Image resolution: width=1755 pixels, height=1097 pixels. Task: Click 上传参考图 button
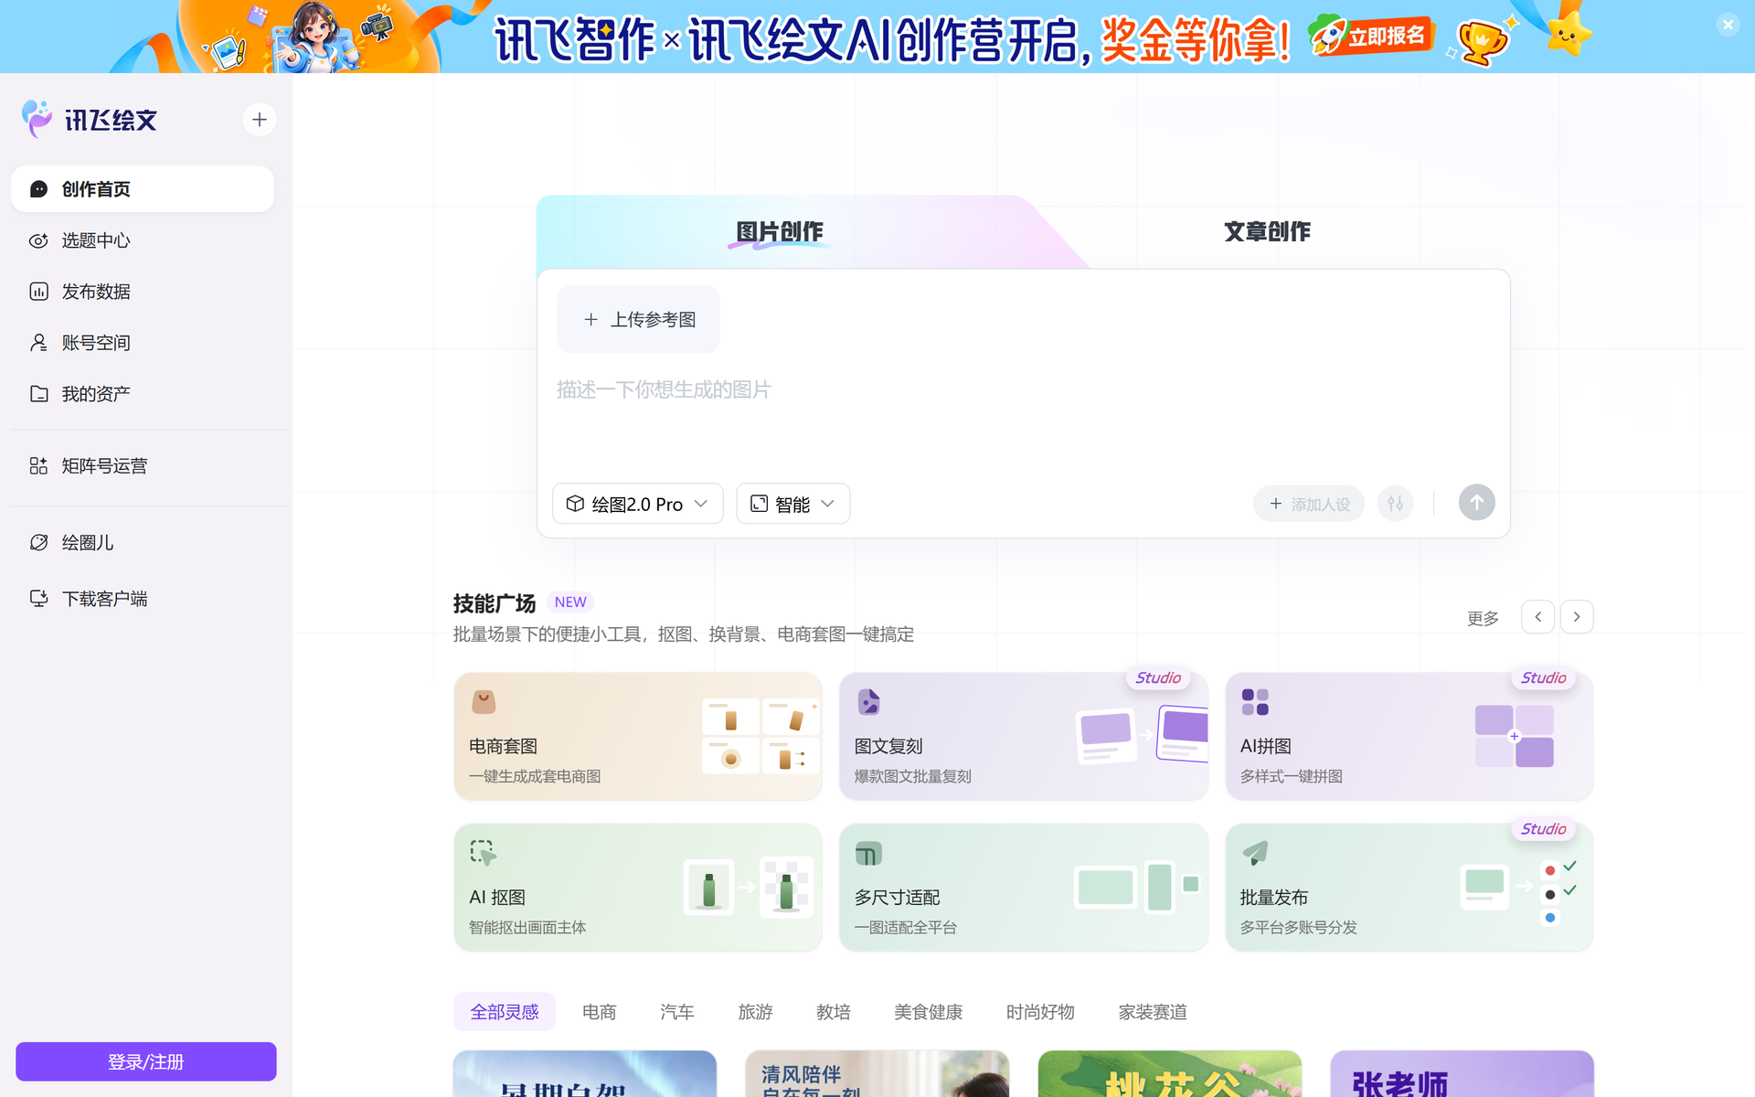pyautogui.click(x=639, y=320)
